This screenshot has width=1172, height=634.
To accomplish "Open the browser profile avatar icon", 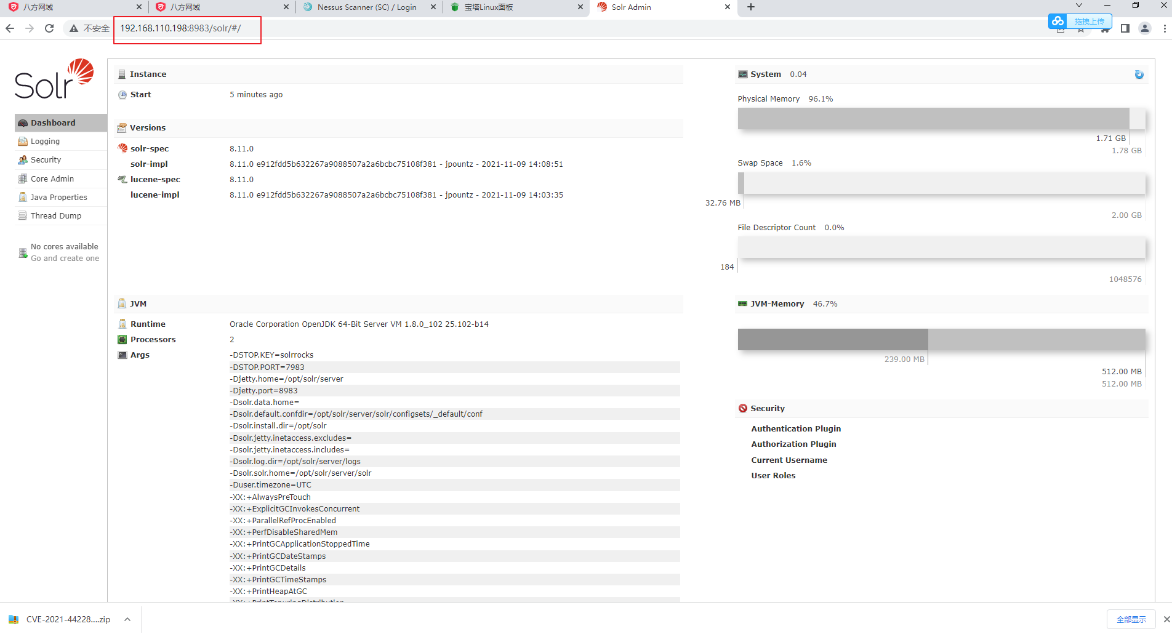I will point(1144,28).
